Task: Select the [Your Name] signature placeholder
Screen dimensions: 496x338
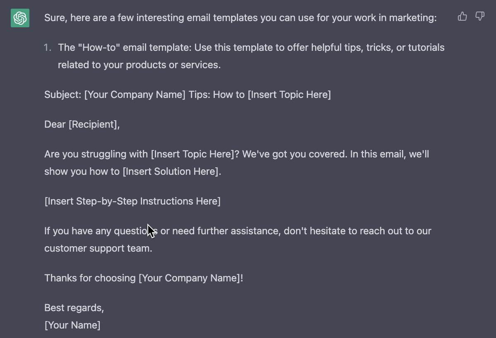Action: (72, 325)
